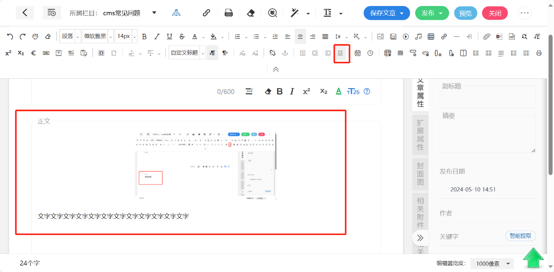Click the undo arrow icon

(10, 36)
